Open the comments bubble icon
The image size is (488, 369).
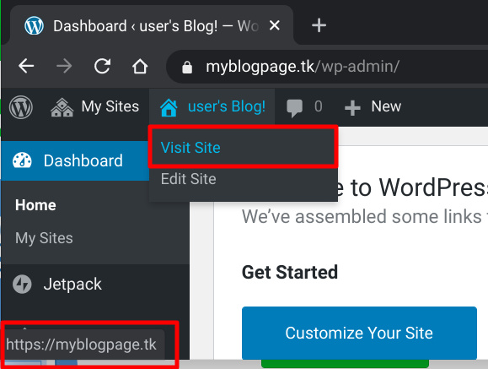[294, 108]
